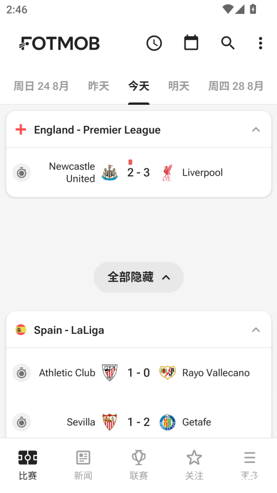Open the Spain - LaLiga league title
Screen dimensions: 277x493
tap(69, 330)
